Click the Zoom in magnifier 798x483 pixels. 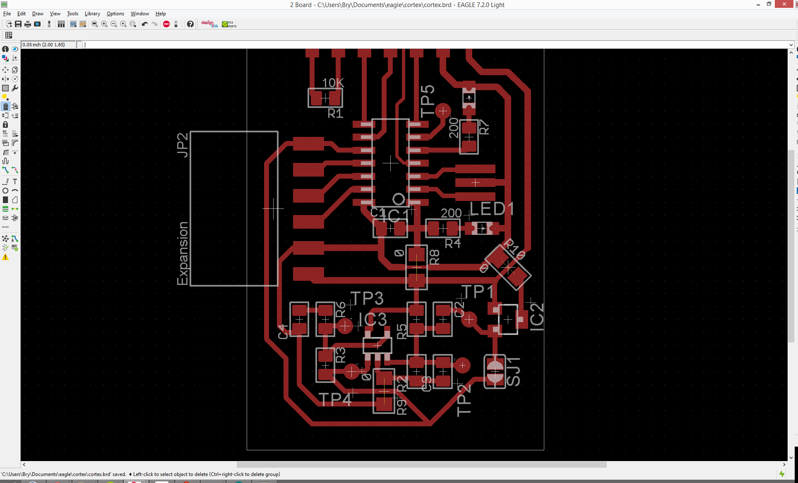(104, 24)
